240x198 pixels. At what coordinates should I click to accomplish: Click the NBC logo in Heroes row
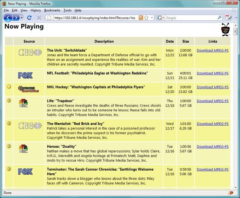23,148
